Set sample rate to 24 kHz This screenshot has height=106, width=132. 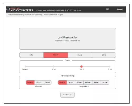point(71,82)
